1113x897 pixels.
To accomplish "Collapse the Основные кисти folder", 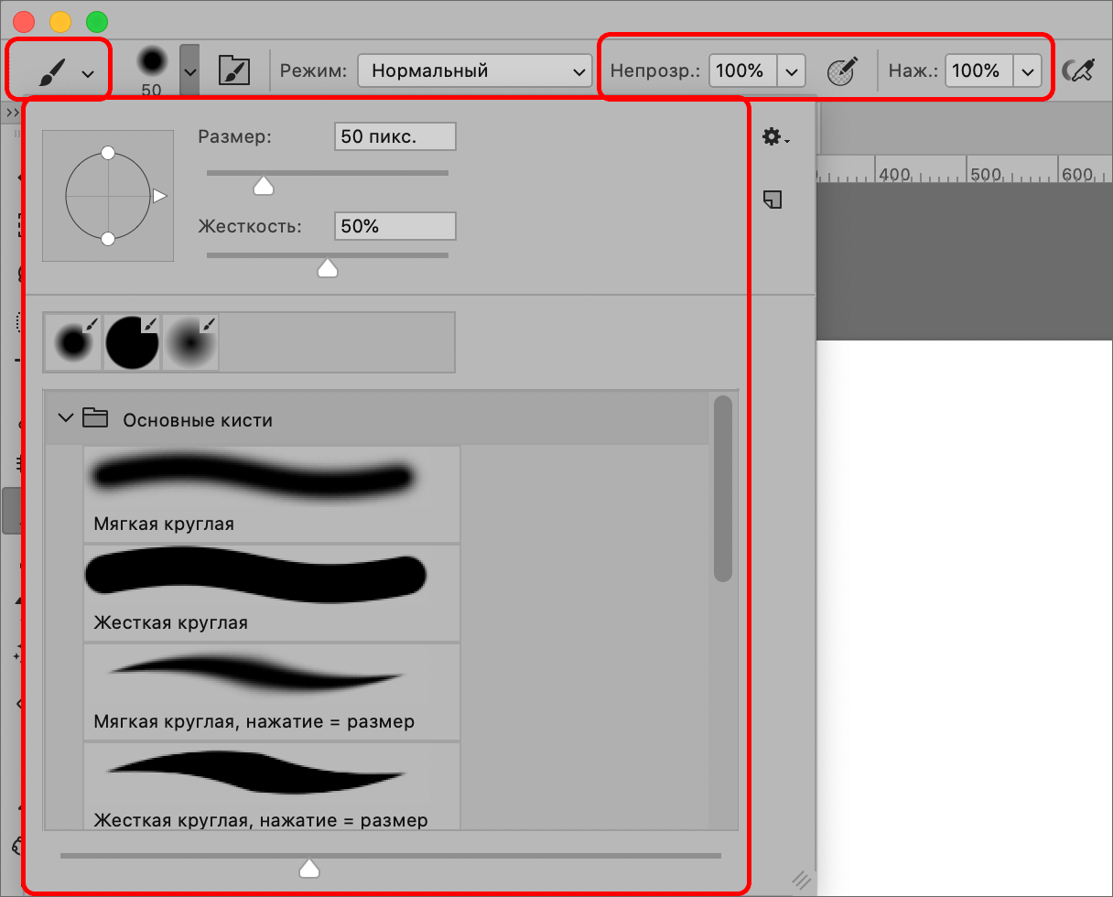I will [64, 419].
